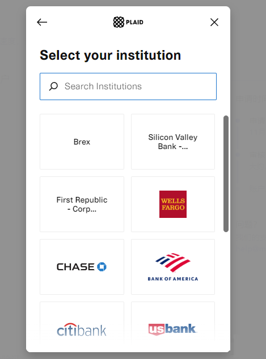Image resolution: width=266 pixels, height=359 pixels.
Task: Click the "Silicon Valley Bank -..." text label
Action: pyautogui.click(x=173, y=142)
